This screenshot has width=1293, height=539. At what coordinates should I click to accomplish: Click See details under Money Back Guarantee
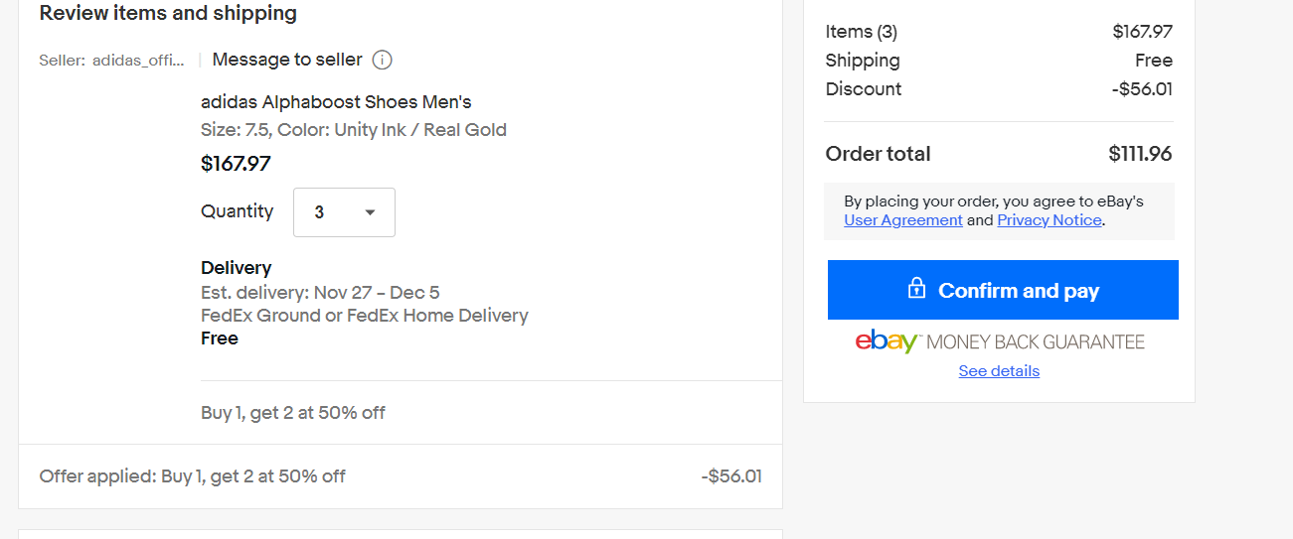pyautogui.click(x=999, y=371)
